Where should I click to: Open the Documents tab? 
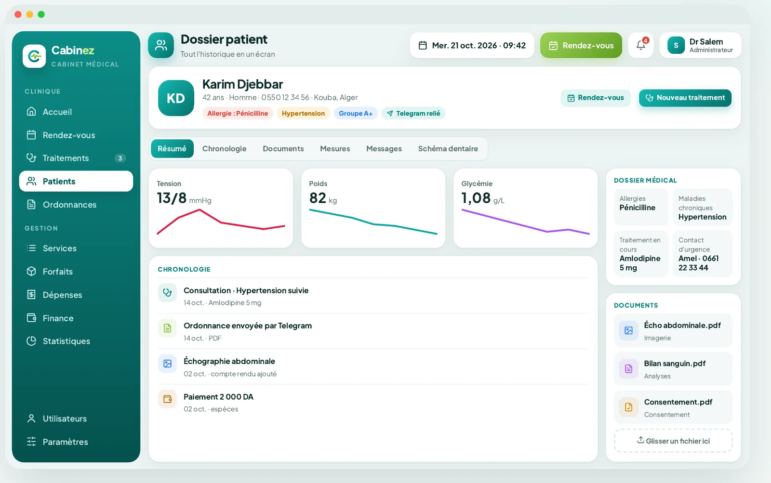point(283,149)
